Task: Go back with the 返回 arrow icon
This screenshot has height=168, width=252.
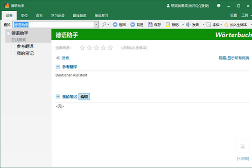Action: click(x=115, y=25)
